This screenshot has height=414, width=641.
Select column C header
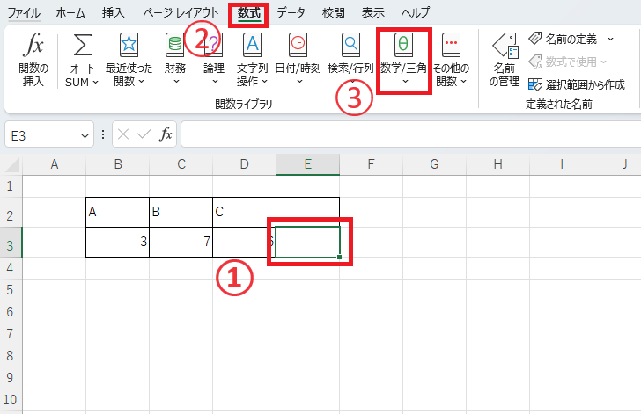pos(181,164)
